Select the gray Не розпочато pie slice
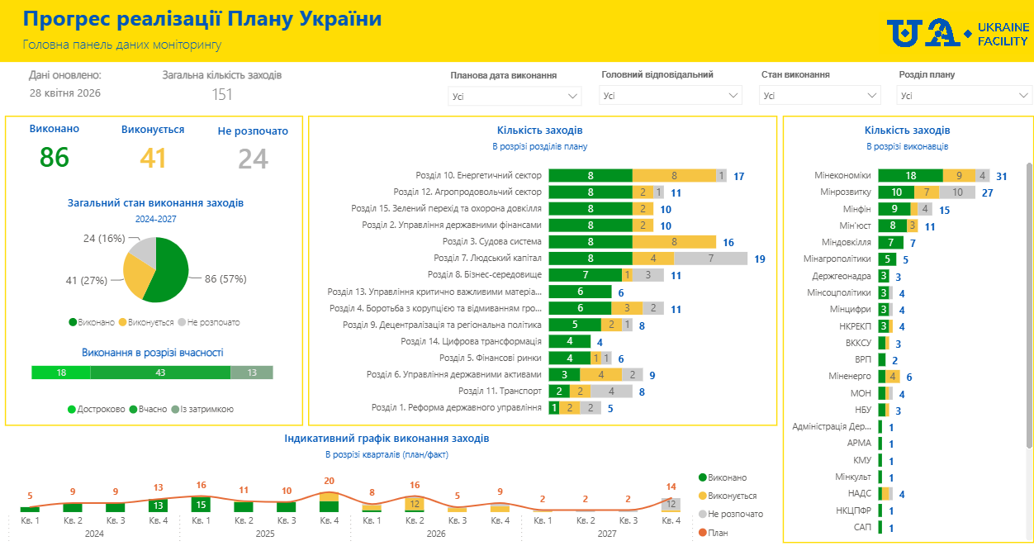 (143, 249)
